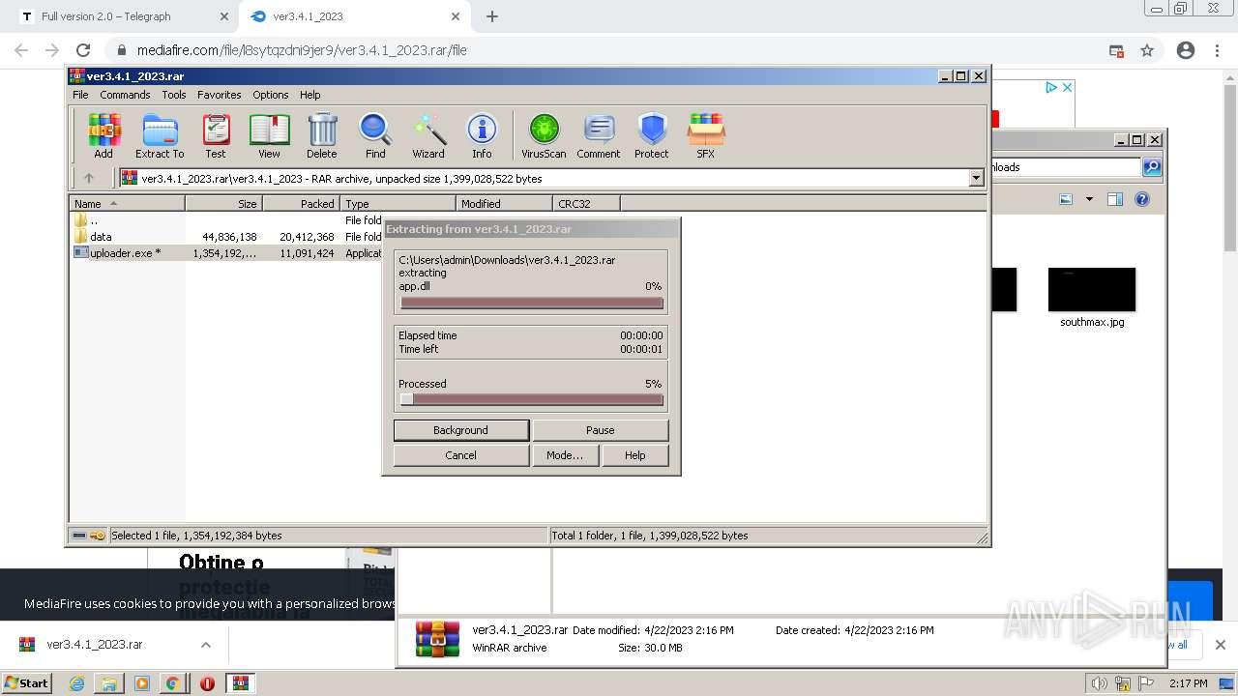Open the Help menu in WinRAR
Viewport: 1238px width, 696px height.
(x=309, y=95)
